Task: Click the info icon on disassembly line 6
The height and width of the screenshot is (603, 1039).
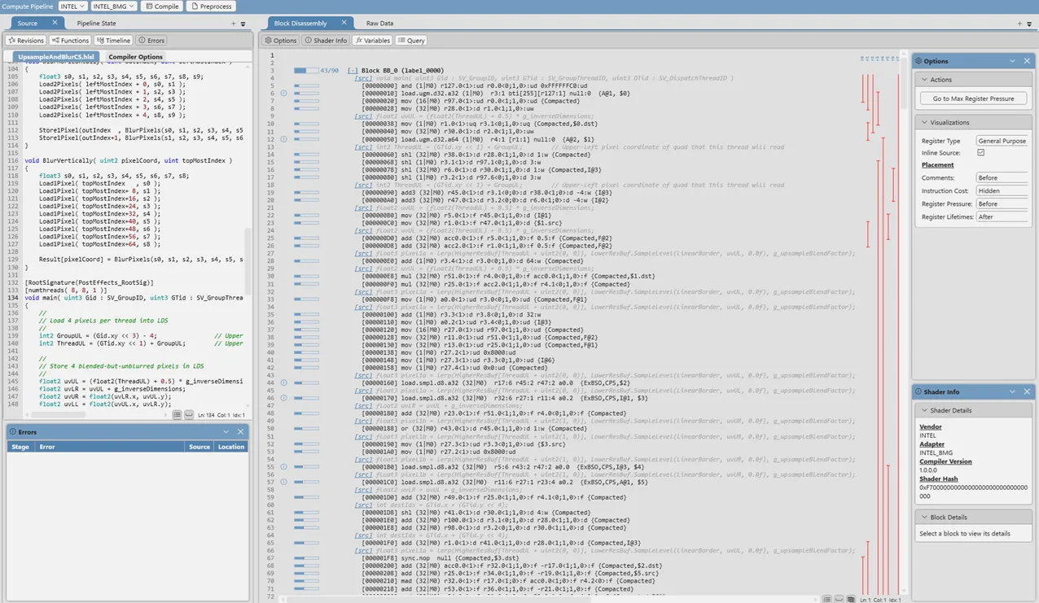Action: (x=283, y=94)
